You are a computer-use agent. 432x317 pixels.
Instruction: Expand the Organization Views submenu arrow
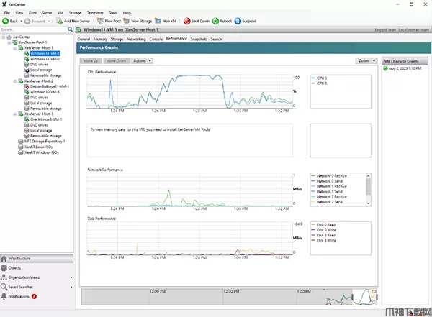tap(71, 277)
